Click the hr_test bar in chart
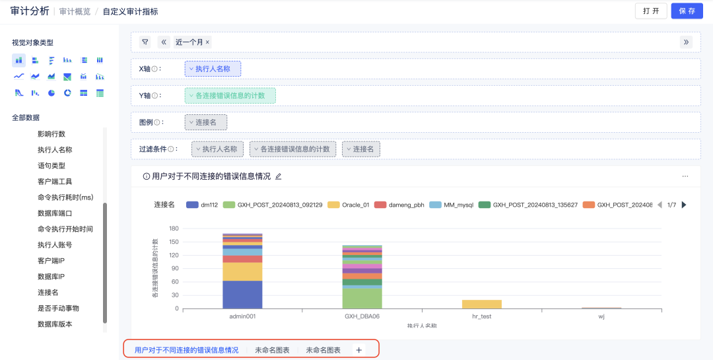This screenshot has width=713, height=360. coord(482,304)
